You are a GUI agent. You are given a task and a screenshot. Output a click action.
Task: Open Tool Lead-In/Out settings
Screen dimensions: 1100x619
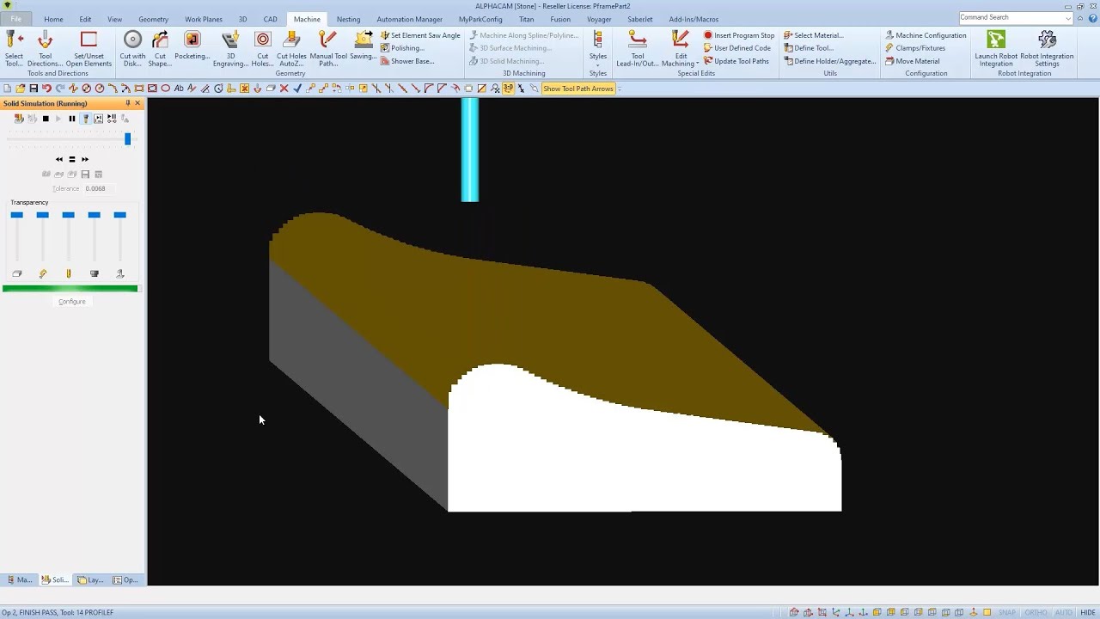click(637, 48)
